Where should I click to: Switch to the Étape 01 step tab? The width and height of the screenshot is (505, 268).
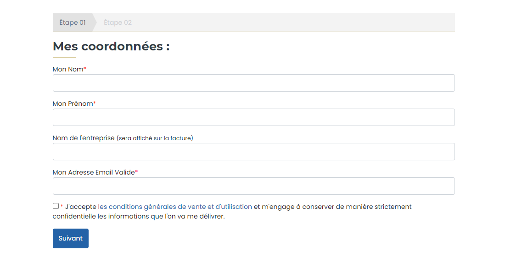click(73, 22)
